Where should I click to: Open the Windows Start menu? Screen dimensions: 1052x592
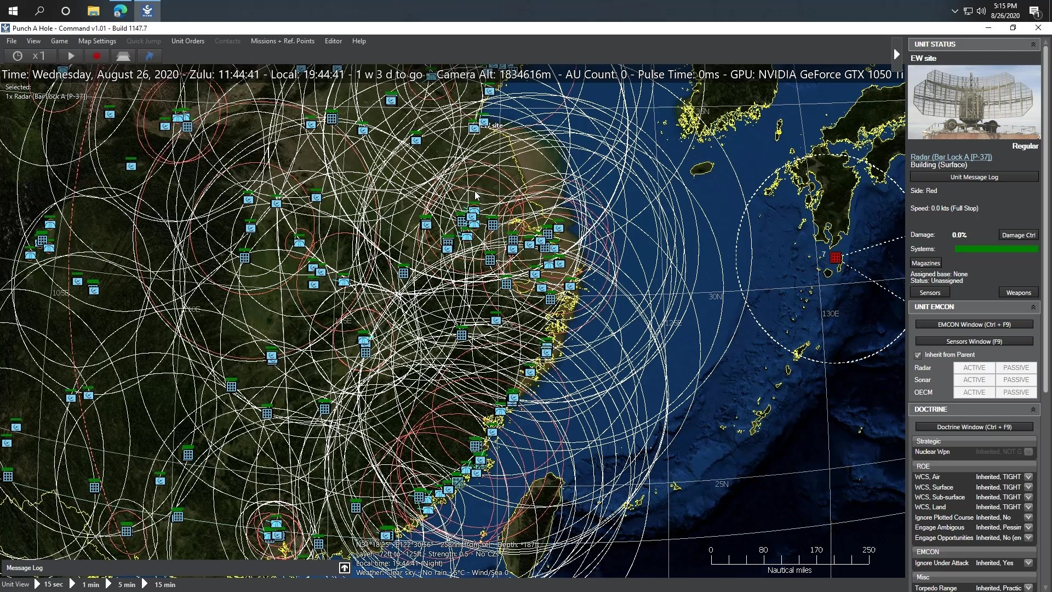pos(13,10)
